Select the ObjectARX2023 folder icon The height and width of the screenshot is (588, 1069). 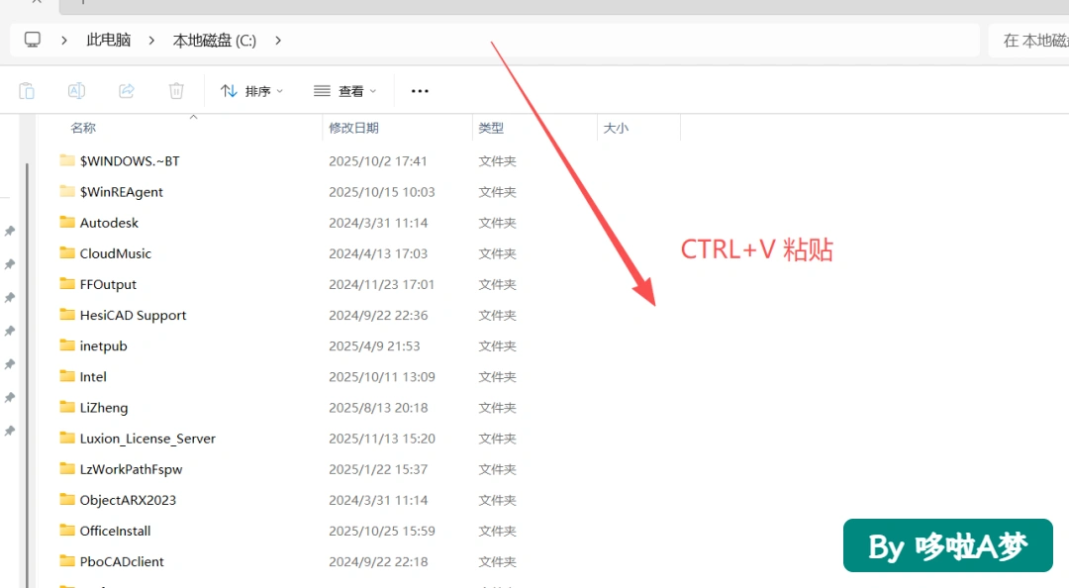point(67,499)
